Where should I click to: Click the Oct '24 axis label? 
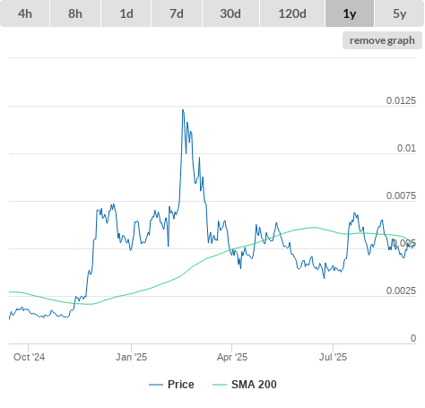29,357
